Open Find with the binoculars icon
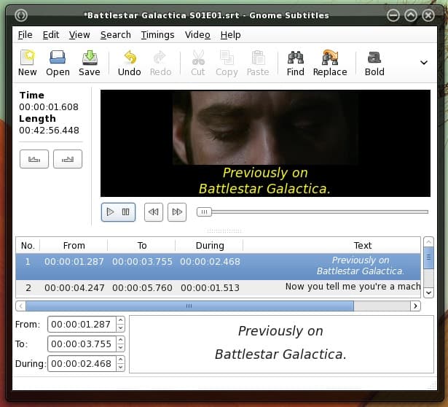Viewport: 448px width, 407px height. 296,63
